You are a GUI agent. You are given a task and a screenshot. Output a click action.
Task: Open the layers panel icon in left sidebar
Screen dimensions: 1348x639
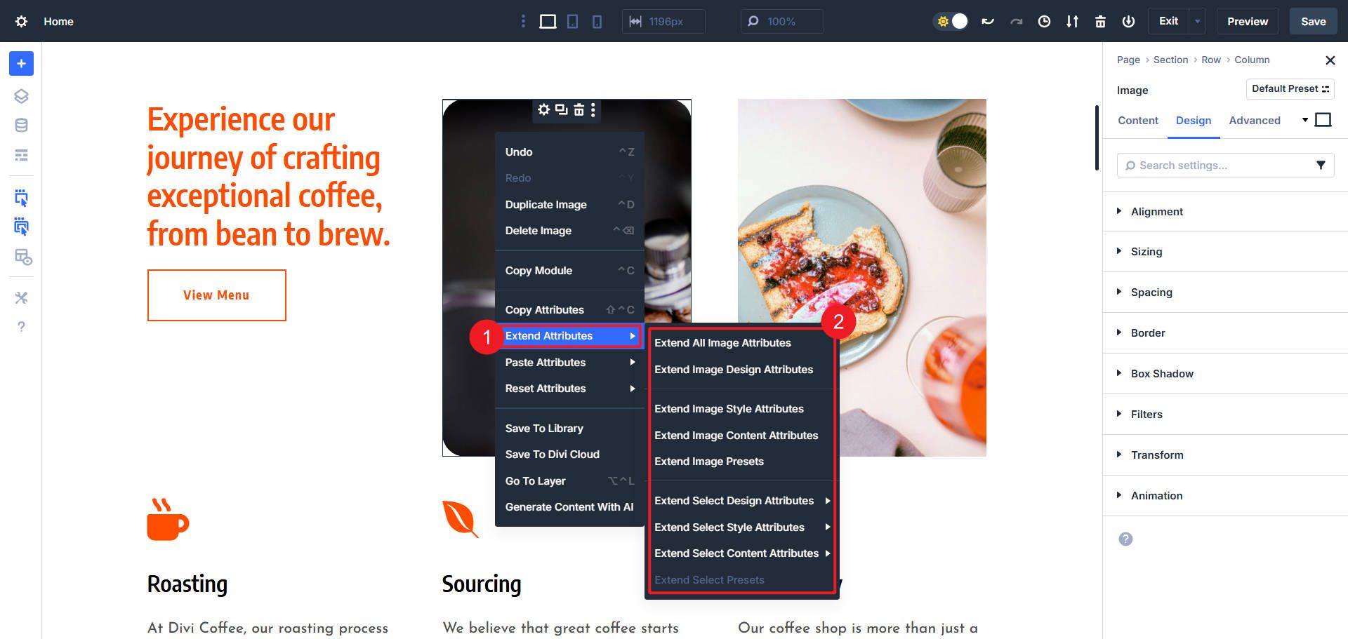(21, 96)
